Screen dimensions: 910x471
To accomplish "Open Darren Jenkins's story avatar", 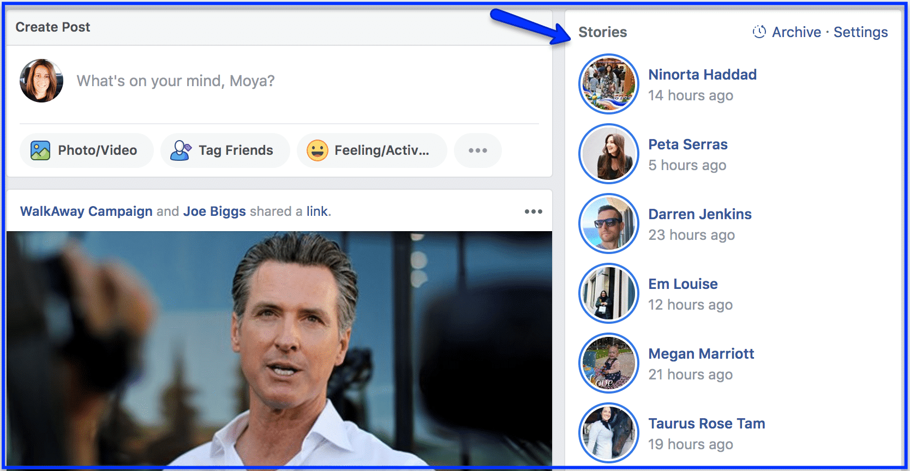I will 609,224.
